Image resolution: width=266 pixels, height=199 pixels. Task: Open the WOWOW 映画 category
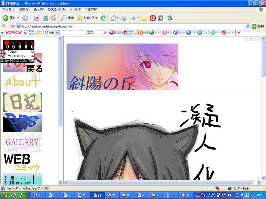(x=143, y=33)
